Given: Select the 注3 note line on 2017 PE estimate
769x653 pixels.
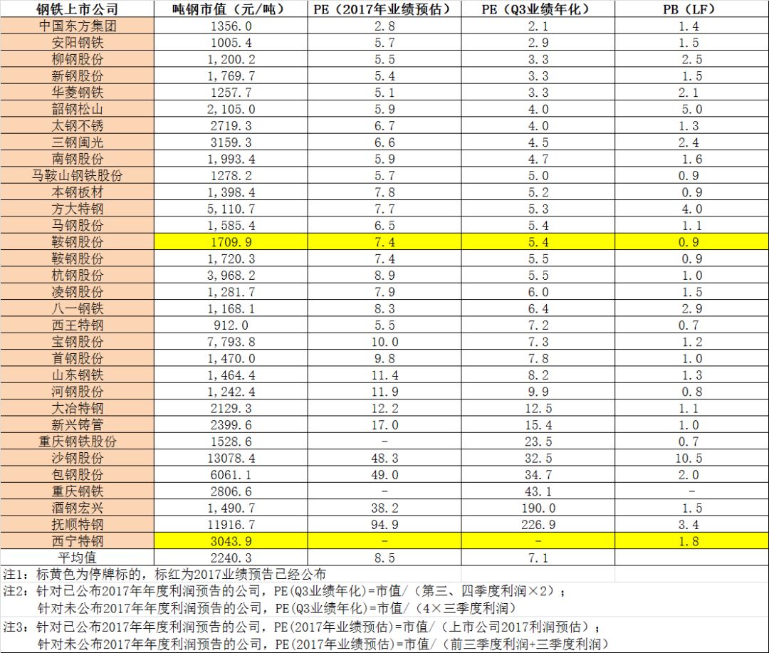Looking at the screenshot, I should [x=302, y=627].
